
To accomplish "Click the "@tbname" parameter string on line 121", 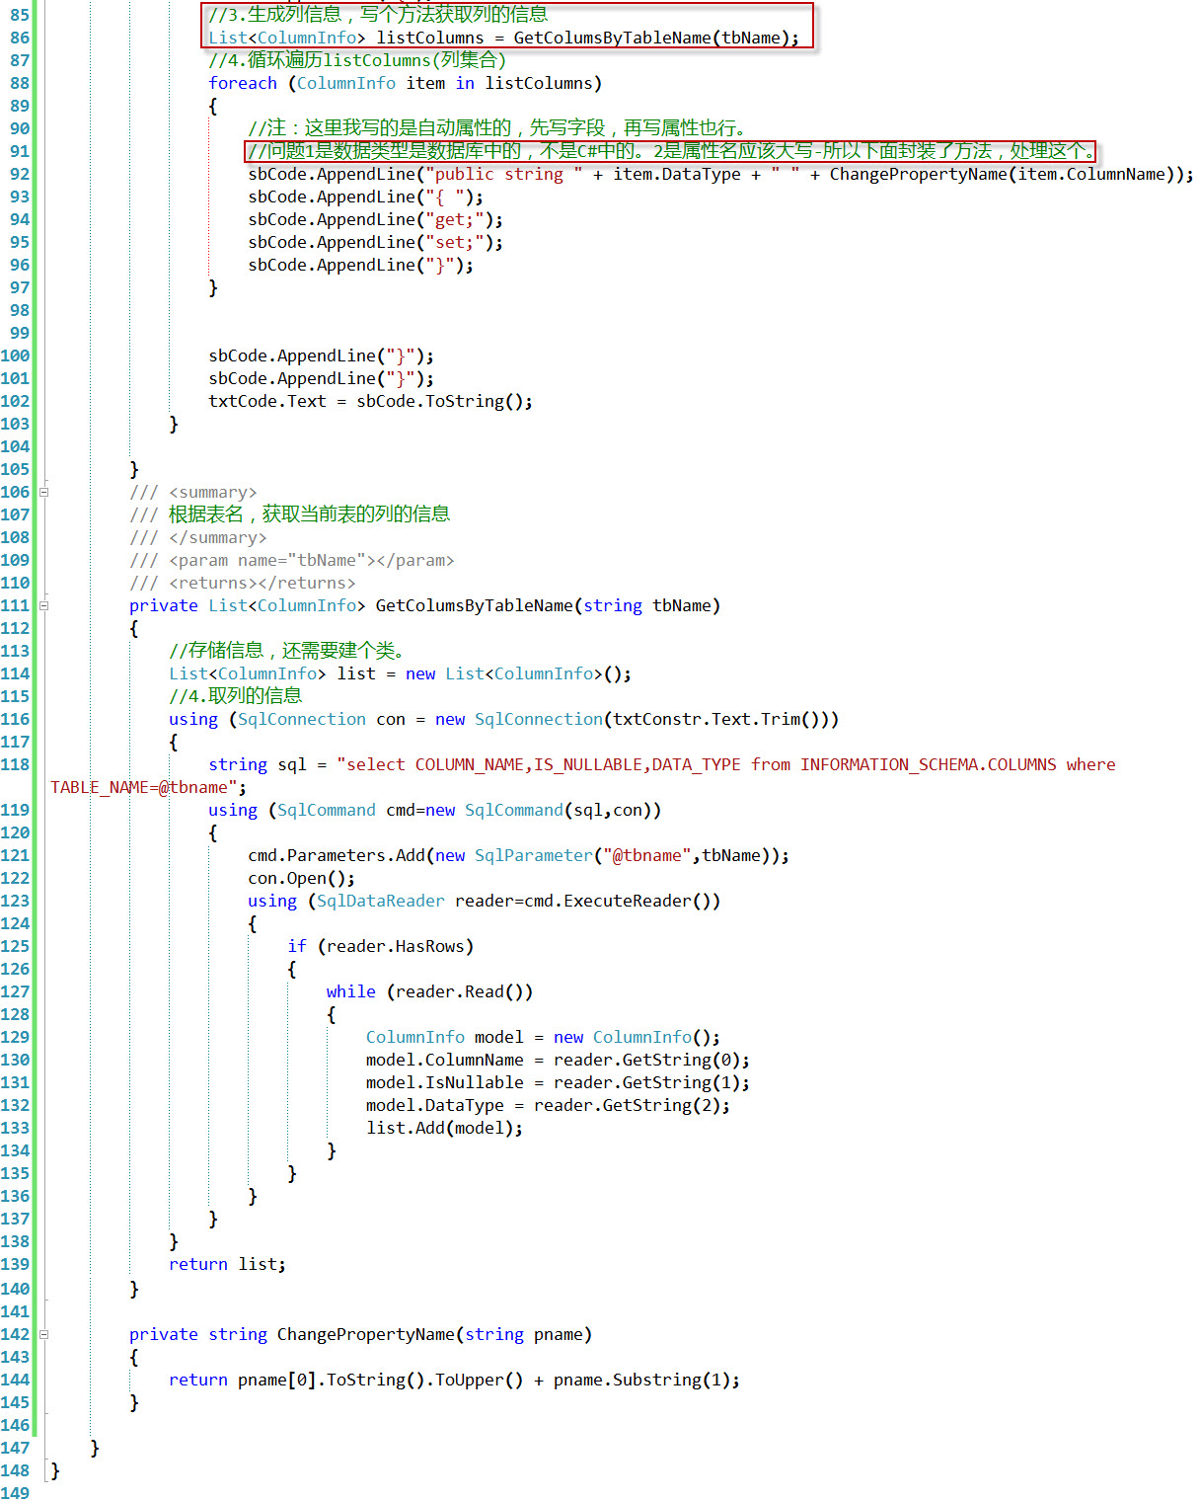I will [646, 855].
